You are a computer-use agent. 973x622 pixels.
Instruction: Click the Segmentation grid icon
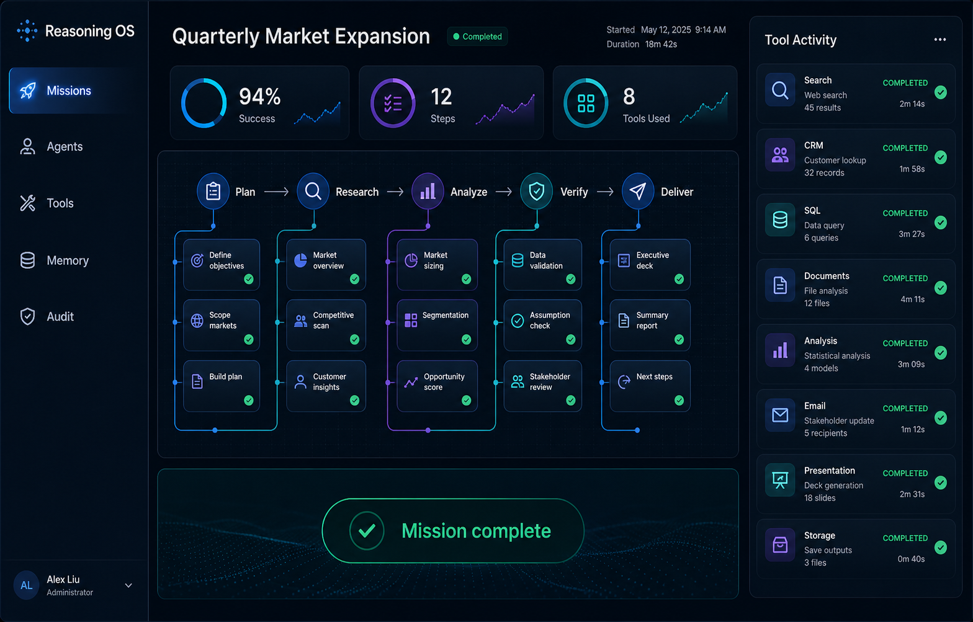tap(411, 321)
